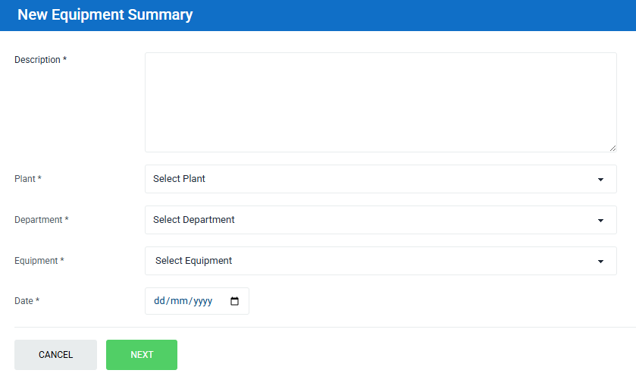Focus the Description text area
The height and width of the screenshot is (389, 636).
click(379, 102)
